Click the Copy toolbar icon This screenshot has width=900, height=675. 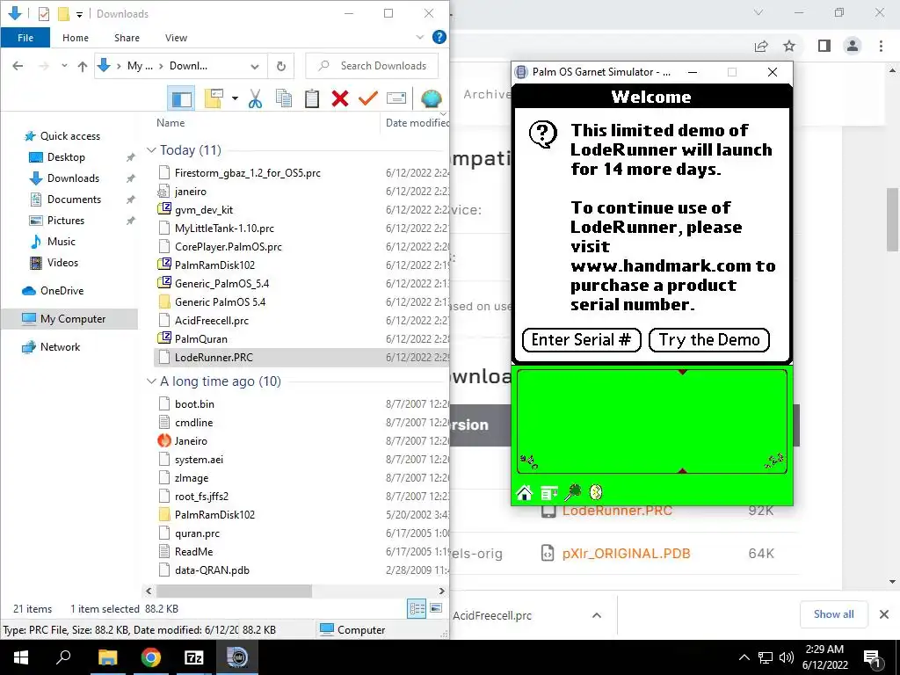(284, 98)
